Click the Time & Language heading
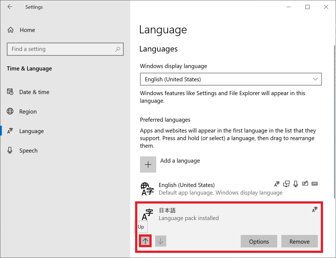 pyautogui.click(x=29, y=69)
